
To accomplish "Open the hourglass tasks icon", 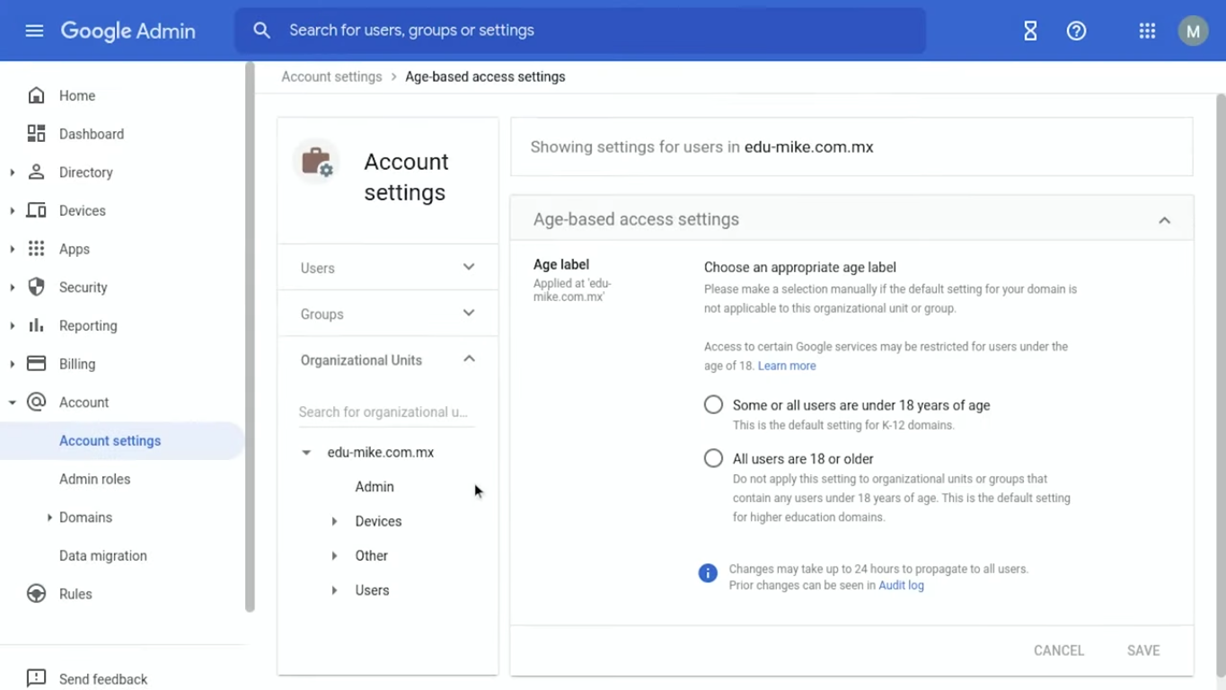I will [x=1030, y=31].
